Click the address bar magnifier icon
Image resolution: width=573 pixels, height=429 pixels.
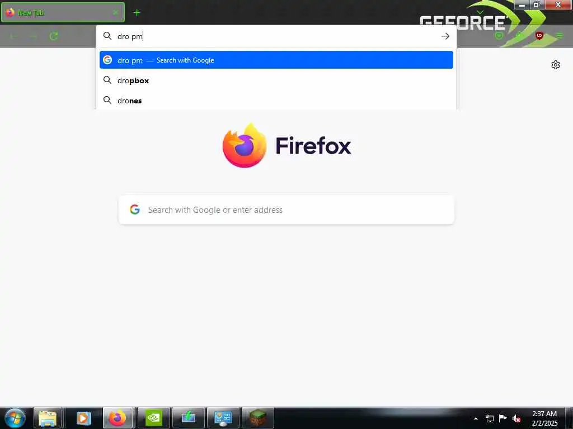coord(107,36)
